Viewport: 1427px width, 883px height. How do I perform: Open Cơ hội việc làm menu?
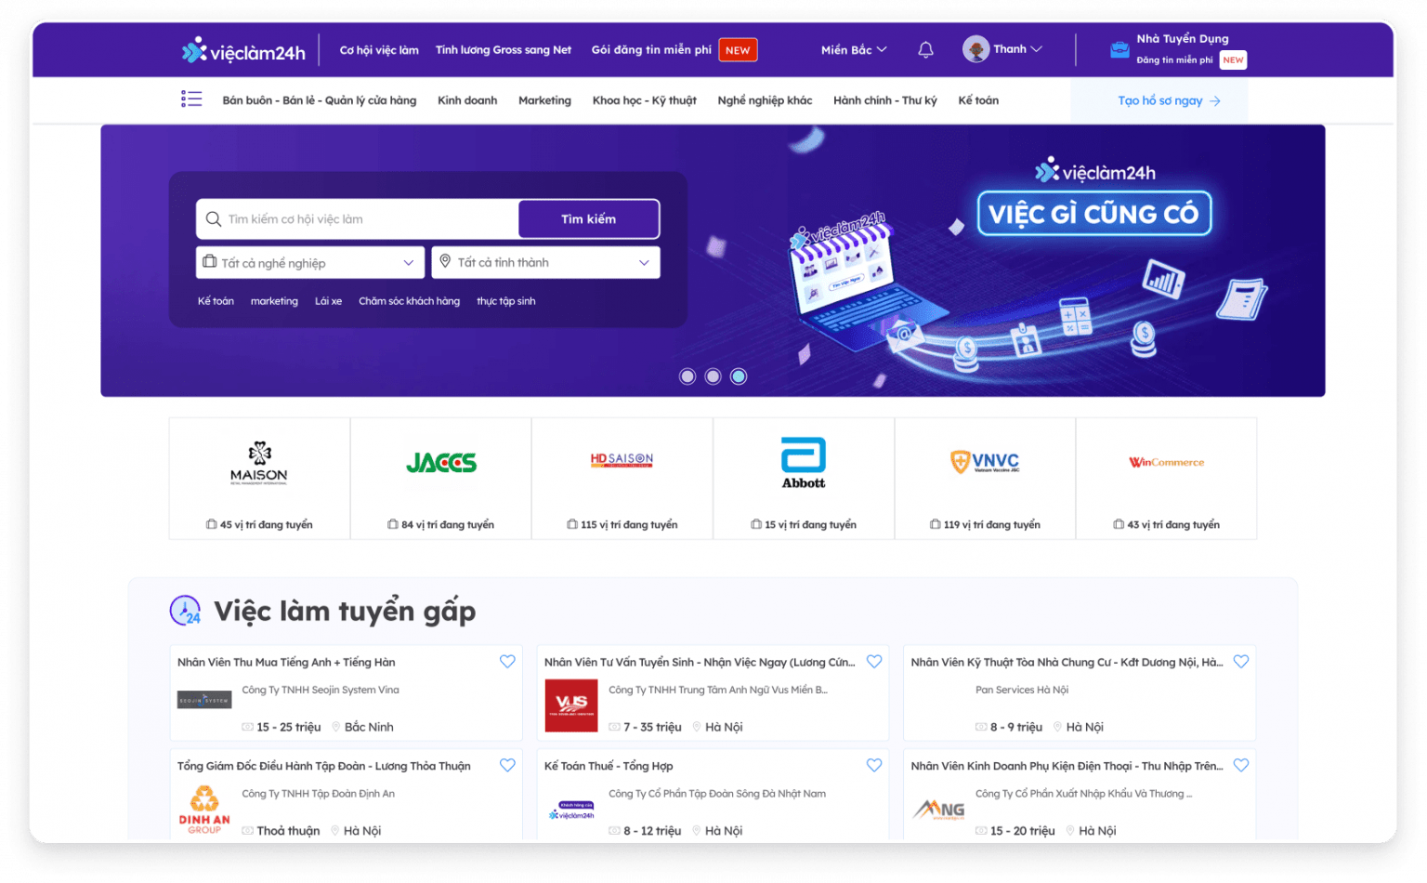pos(379,50)
